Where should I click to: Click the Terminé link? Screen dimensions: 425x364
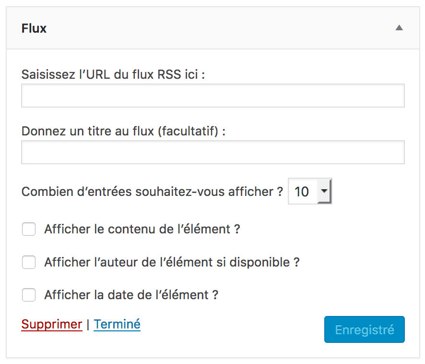pos(117,324)
